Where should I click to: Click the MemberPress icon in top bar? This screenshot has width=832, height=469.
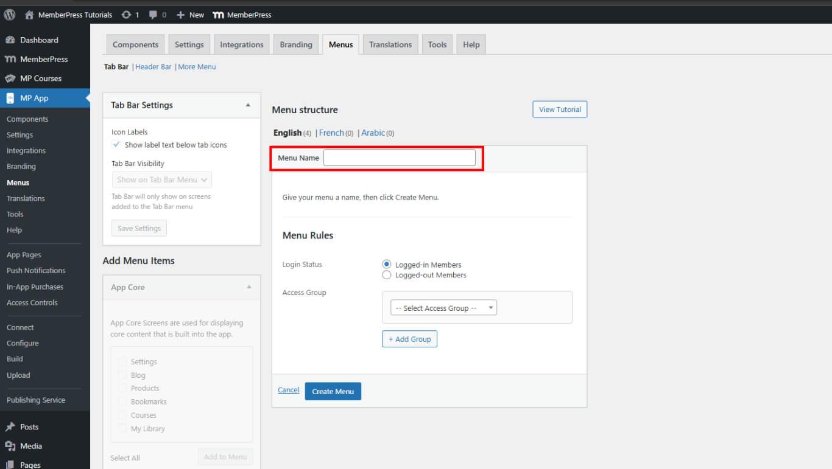coord(218,15)
